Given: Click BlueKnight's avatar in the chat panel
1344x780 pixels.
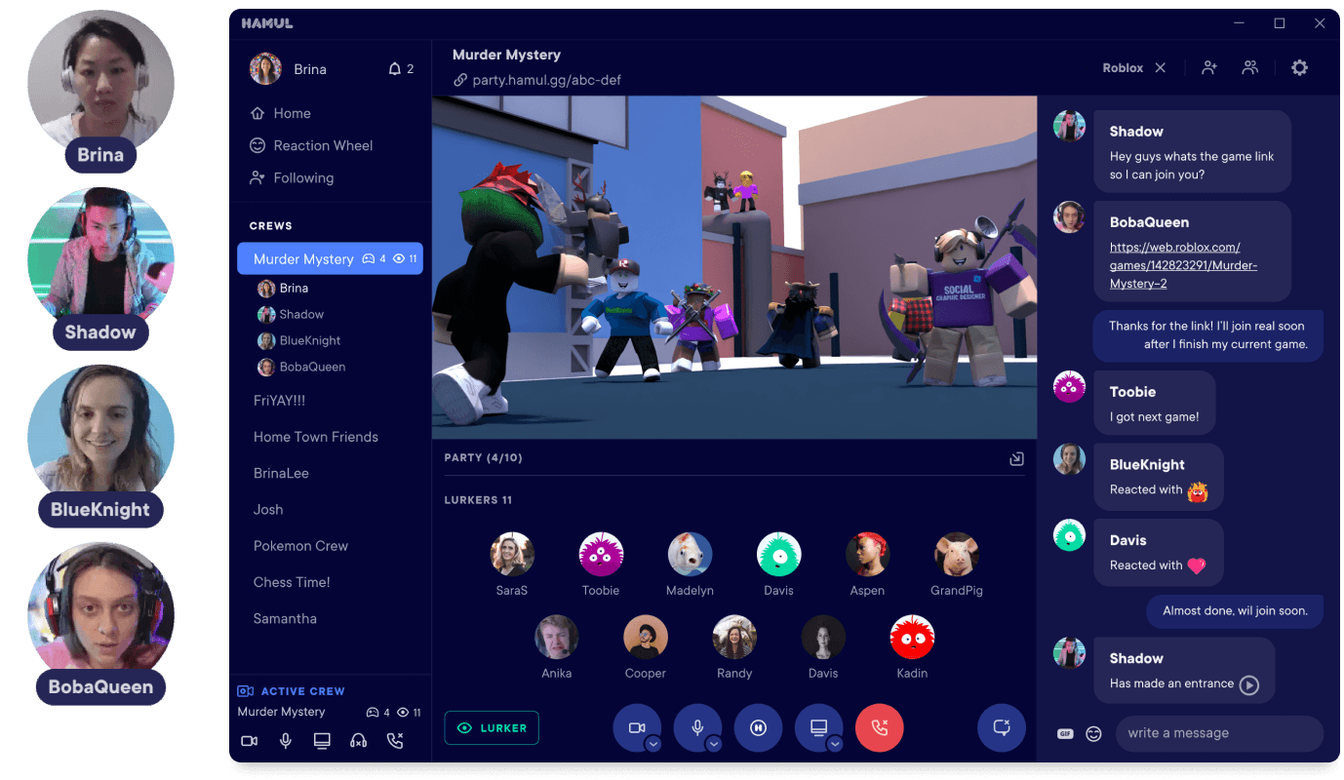Looking at the screenshot, I should (1070, 460).
